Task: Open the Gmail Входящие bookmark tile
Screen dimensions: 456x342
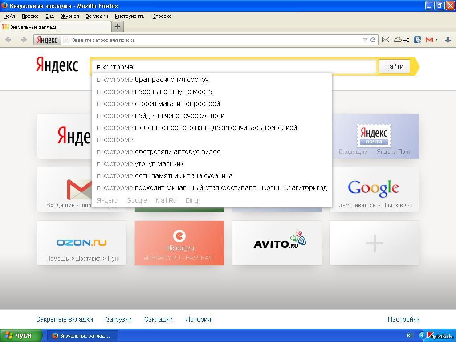Action: [x=65, y=190]
